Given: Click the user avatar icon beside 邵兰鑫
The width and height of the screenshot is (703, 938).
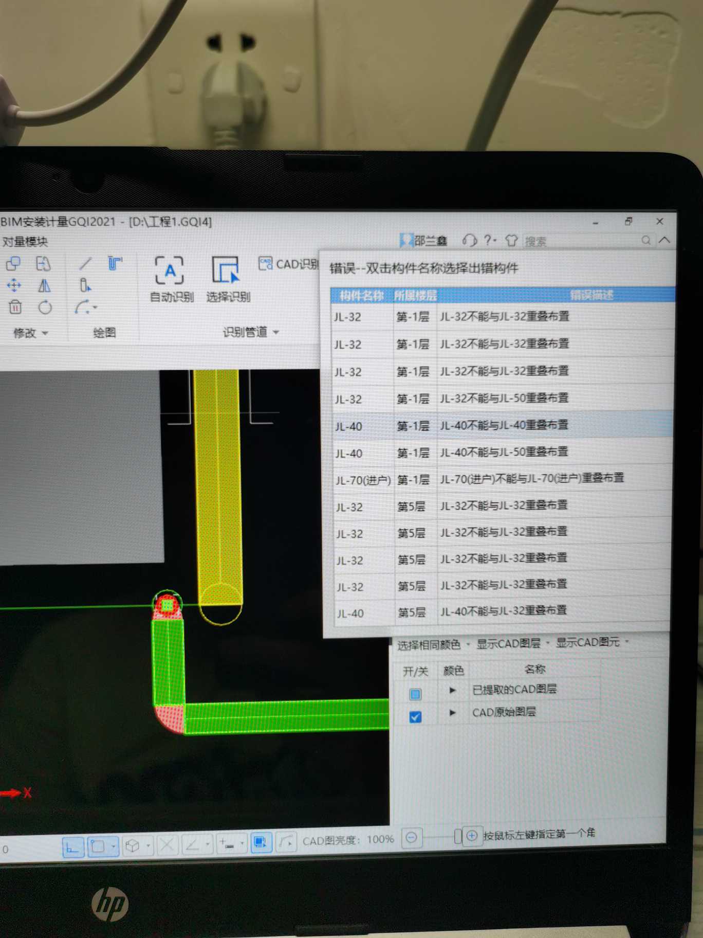Looking at the screenshot, I should click(406, 240).
